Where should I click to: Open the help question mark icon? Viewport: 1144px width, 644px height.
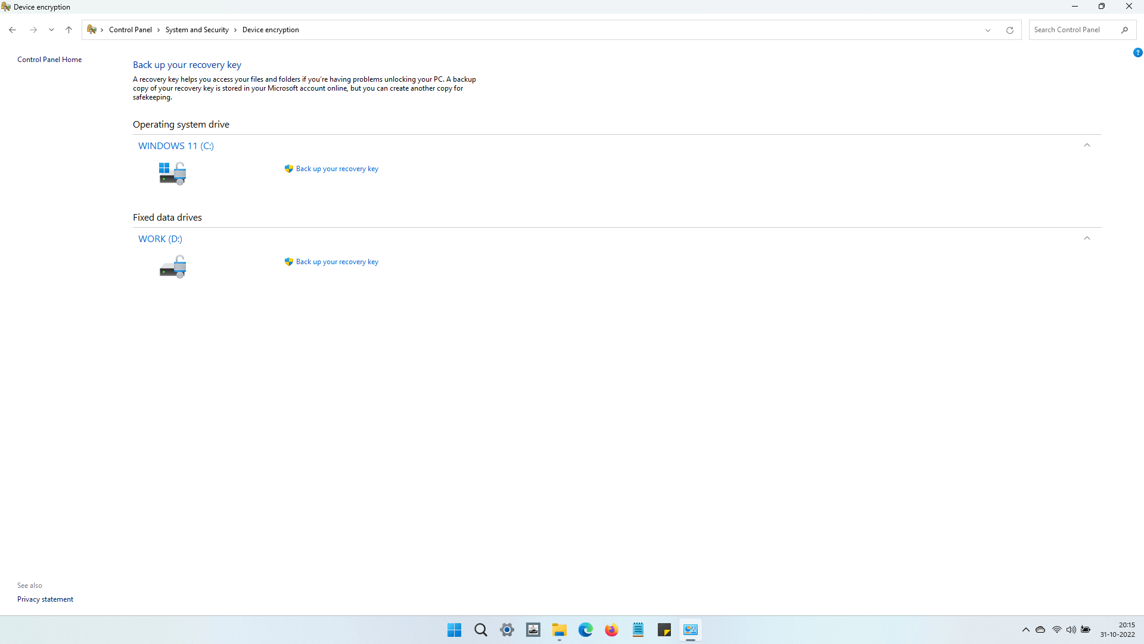1137,52
